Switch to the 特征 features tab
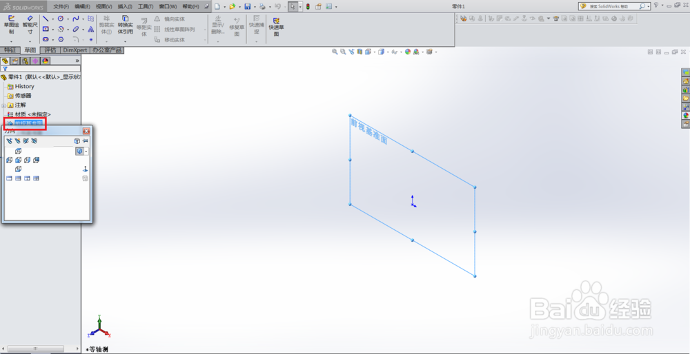 click(10, 50)
